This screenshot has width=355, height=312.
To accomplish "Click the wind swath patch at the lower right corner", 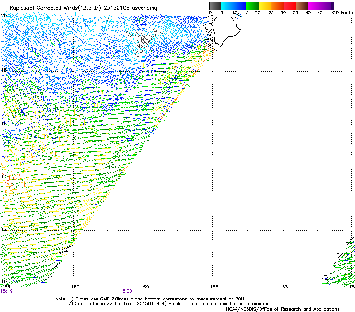I will click(x=339, y=261).
